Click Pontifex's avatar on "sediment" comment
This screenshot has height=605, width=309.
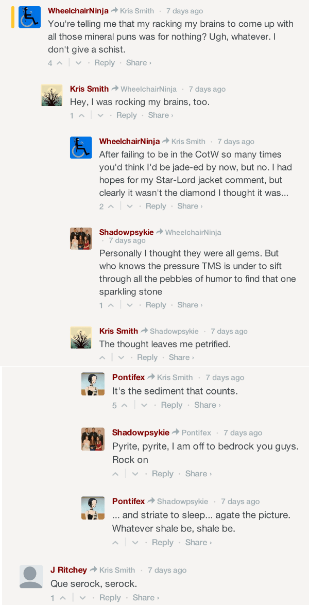coord(93,384)
